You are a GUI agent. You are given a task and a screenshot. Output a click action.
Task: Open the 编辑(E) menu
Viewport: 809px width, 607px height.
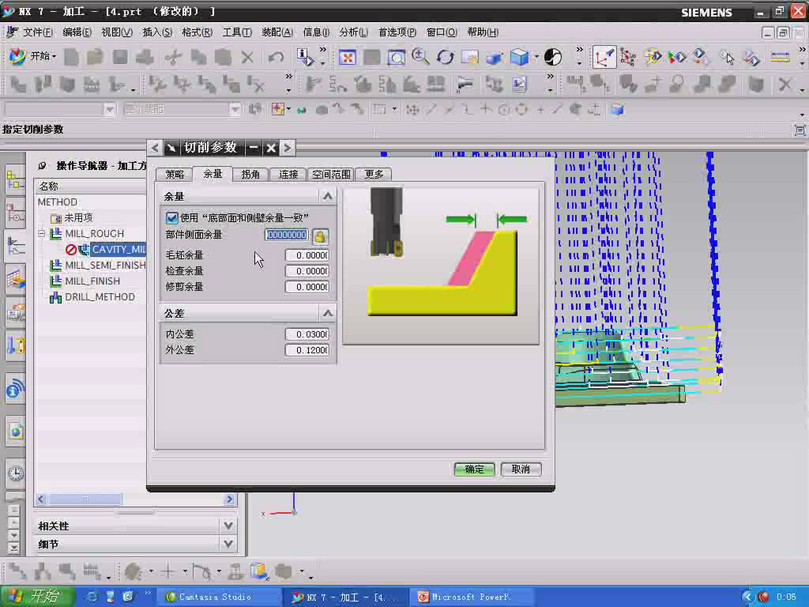[x=77, y=32]
